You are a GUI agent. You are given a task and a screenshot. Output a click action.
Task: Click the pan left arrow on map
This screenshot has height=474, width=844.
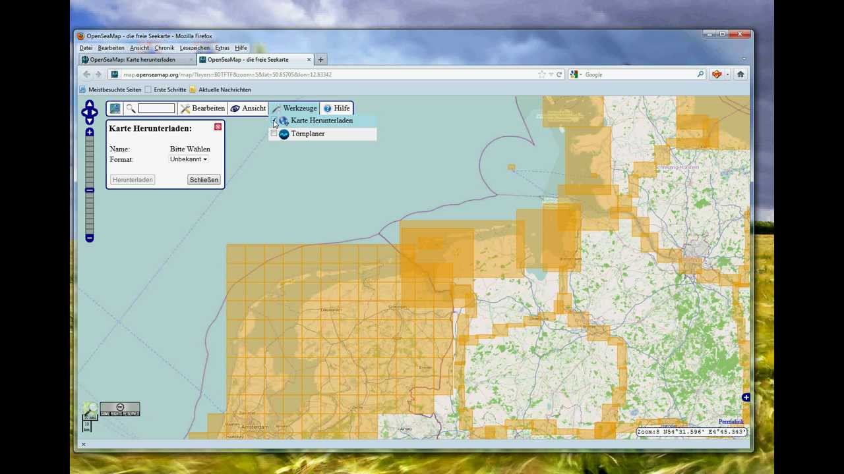pyautogui.click(x=84, y=112)
